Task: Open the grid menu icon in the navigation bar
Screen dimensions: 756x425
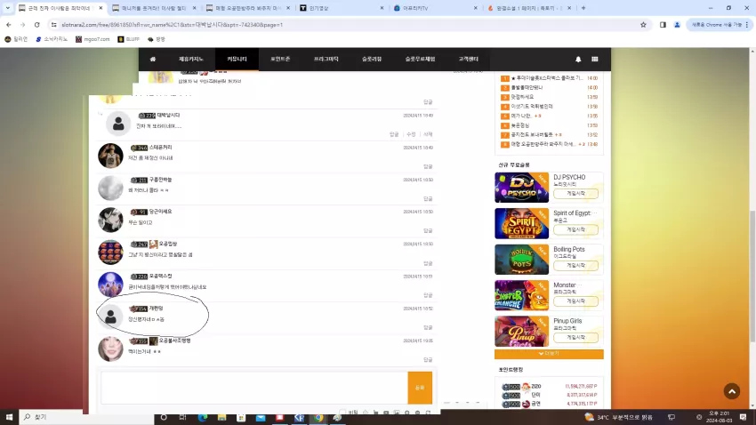Action: coord(594,60)
